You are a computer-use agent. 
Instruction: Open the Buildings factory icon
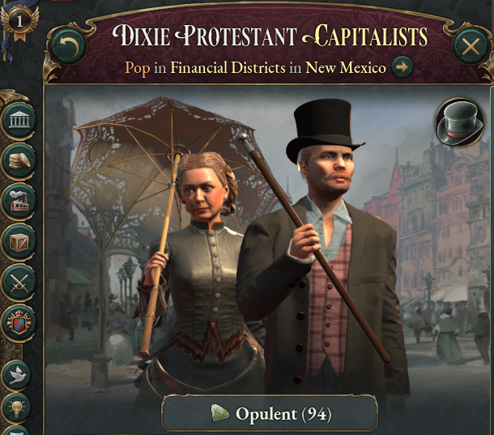click(x=19, y=202)
